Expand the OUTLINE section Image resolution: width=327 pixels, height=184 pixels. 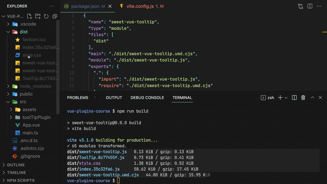[16, 165]
